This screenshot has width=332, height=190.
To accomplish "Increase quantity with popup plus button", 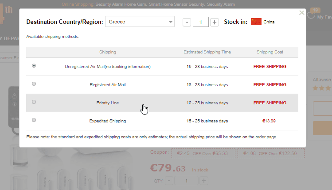I will 215,22.
